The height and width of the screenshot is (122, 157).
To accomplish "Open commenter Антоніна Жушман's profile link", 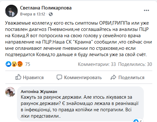I will (x=39, y=92).
